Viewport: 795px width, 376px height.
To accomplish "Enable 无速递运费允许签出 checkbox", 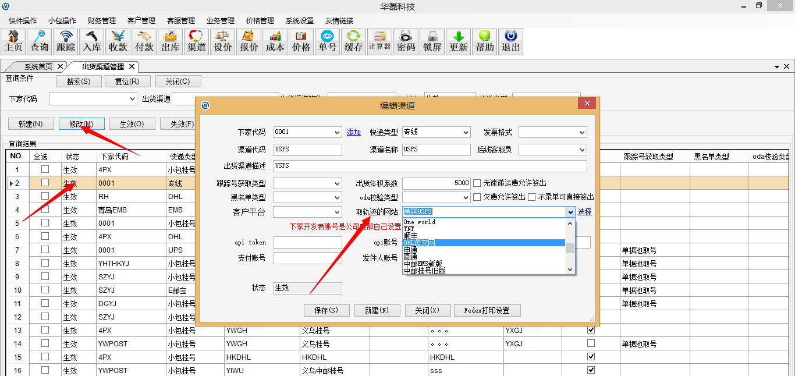I will pos(477,183).
